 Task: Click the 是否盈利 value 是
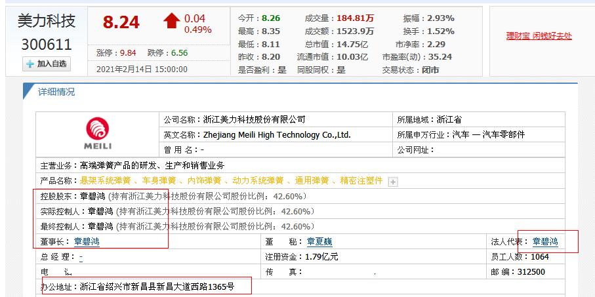(x=282, y=69)
